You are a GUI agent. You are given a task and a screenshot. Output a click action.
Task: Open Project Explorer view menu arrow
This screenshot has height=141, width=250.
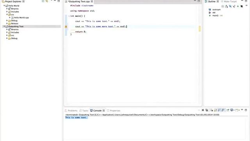(x=52, y=1)
